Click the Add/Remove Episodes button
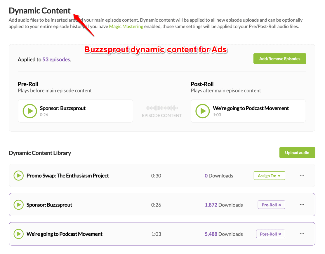 (x=279, y=58)
